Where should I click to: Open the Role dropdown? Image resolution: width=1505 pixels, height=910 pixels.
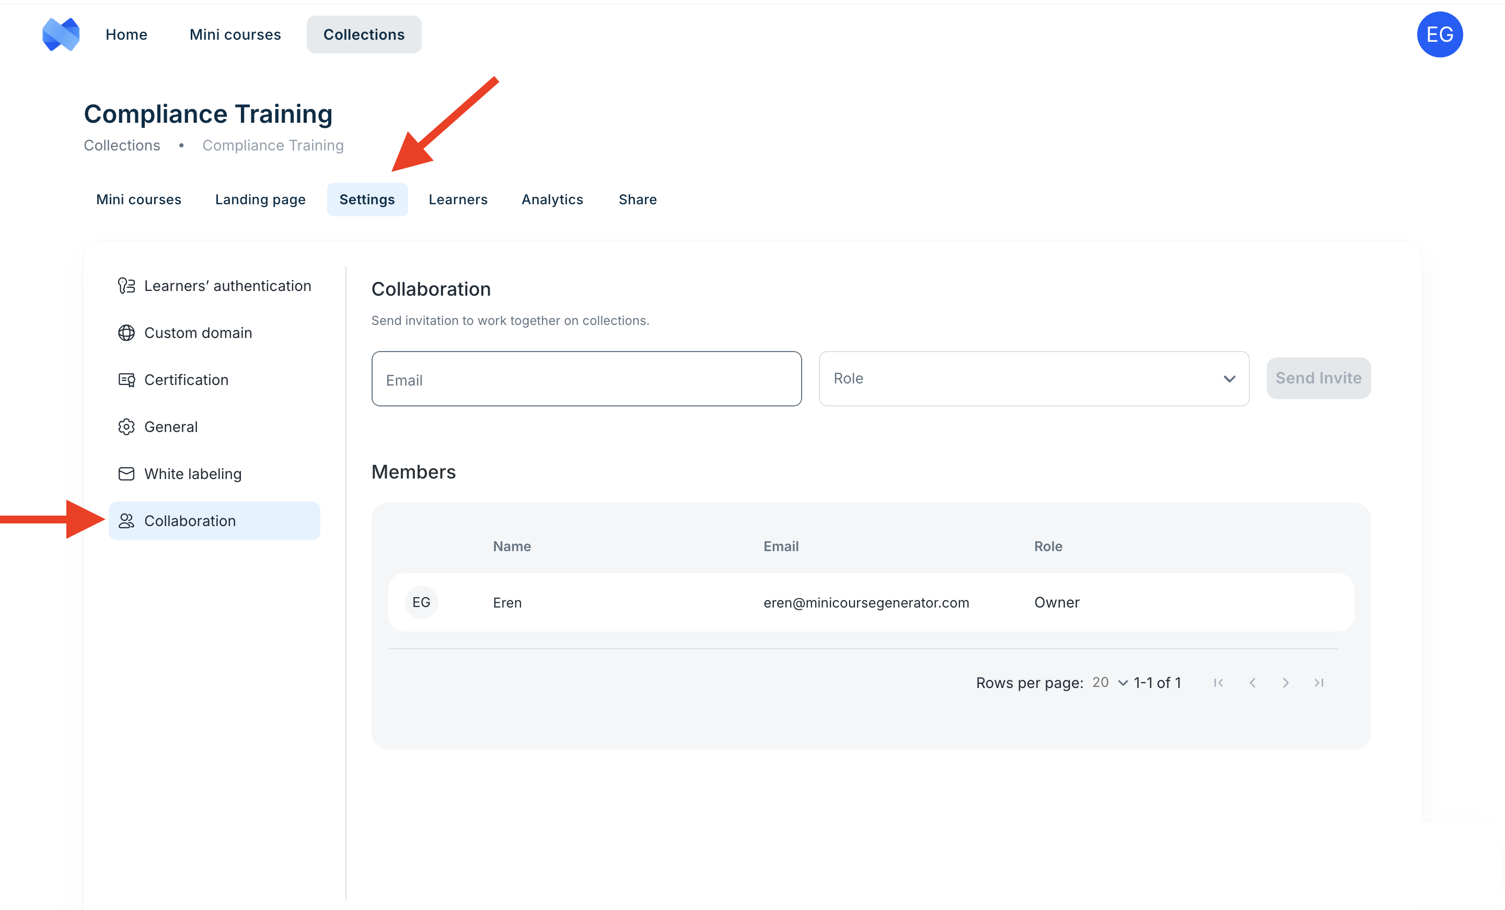point(1034,379)
